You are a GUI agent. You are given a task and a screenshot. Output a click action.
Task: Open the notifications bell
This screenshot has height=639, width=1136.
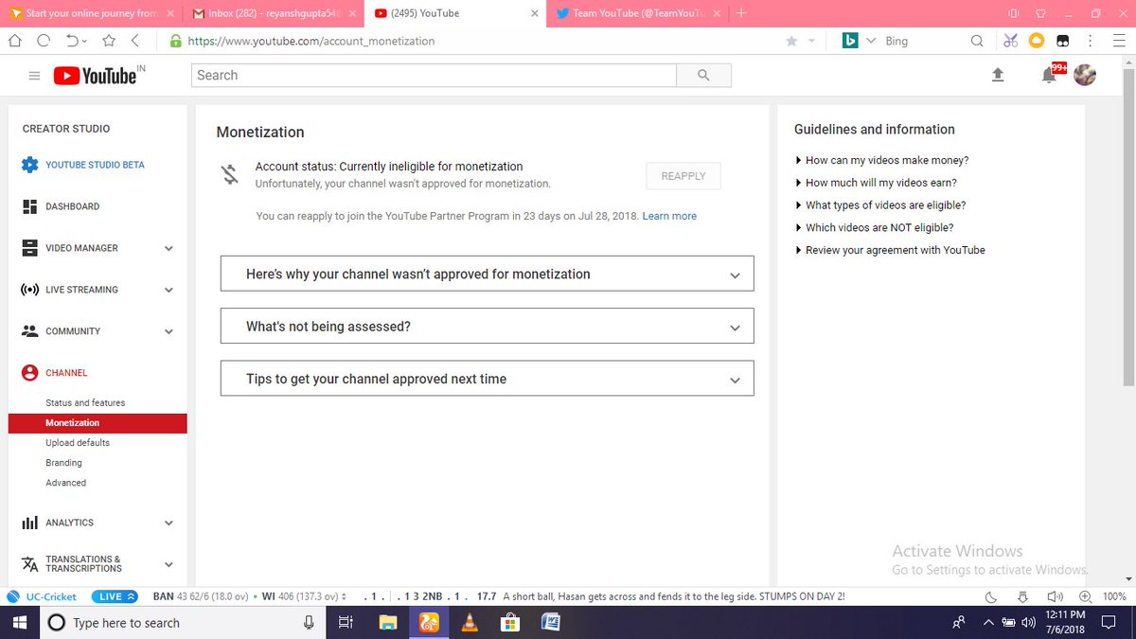1049,76
